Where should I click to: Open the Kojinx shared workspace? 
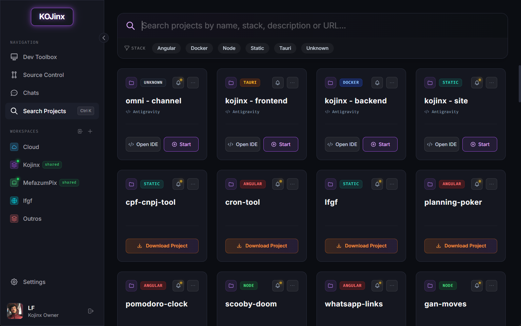click(52, 165)
